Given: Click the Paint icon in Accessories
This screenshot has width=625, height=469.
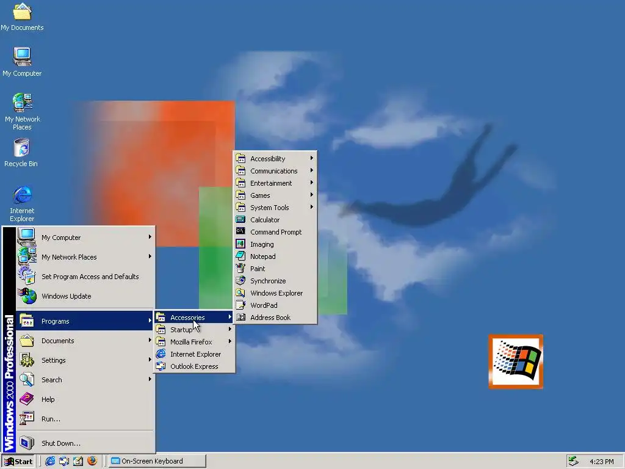Looking at the screenshot, I should (240, 269).
